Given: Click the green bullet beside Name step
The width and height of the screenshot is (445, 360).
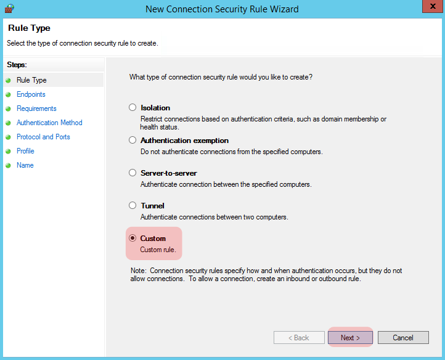Looking at the screenshot, I should coord(8,166).
